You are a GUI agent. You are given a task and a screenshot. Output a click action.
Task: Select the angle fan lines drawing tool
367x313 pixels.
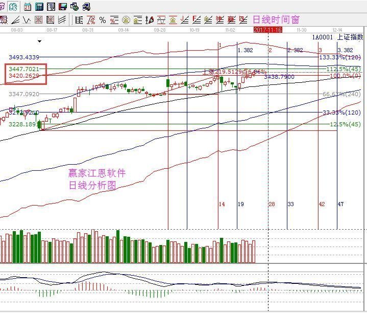(x=15, y=20)
